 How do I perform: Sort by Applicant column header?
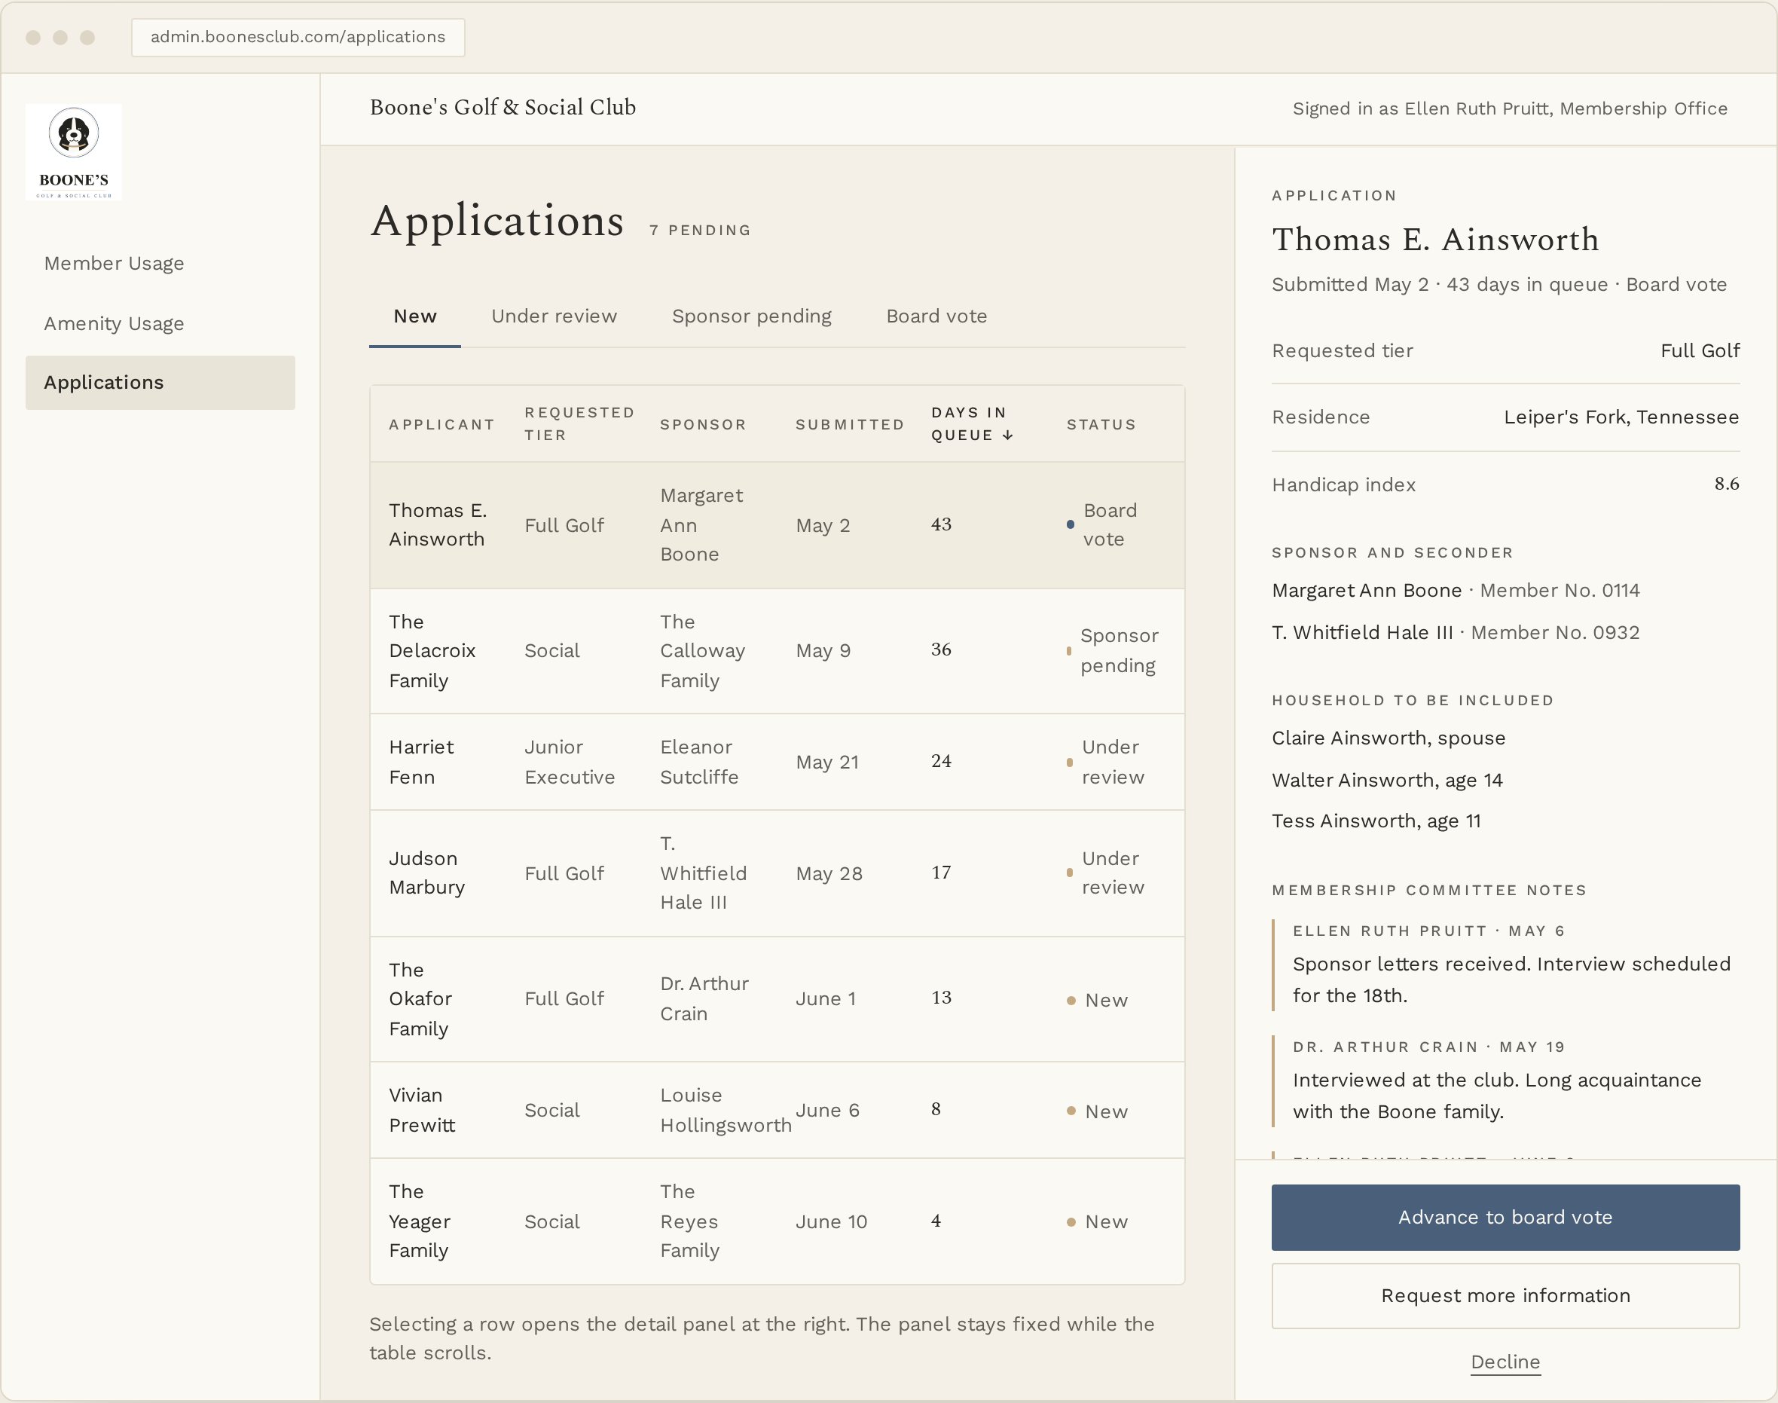point(441,425)
